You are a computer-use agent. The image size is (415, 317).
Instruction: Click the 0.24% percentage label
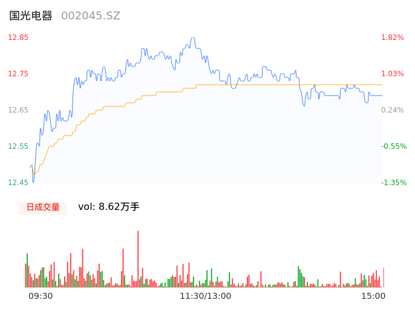[393, 110]
